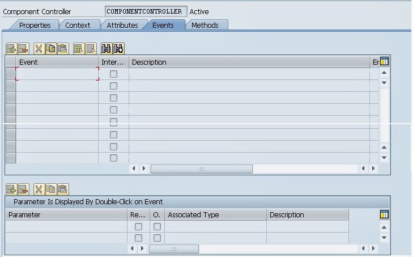Tick the Inter... checkbox in second event row
413x257 pixels.
113,86
